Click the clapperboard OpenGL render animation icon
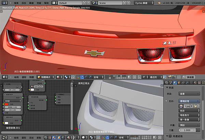The image size is (205, 140). pyautogui.click(x=174, y=77)
